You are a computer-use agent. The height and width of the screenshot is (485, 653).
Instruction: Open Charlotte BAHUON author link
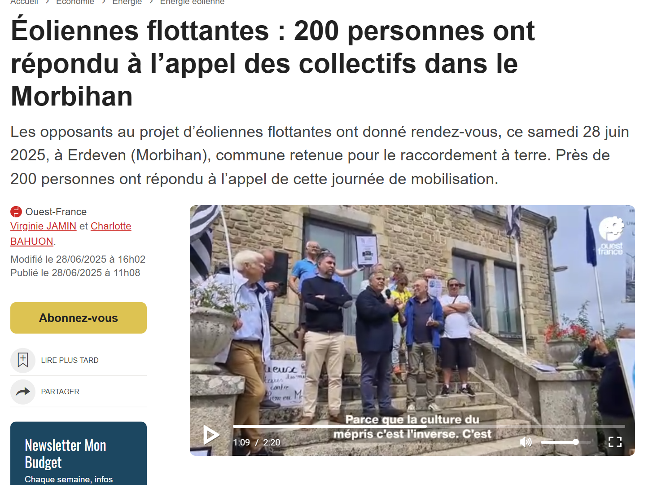point(71,234)
